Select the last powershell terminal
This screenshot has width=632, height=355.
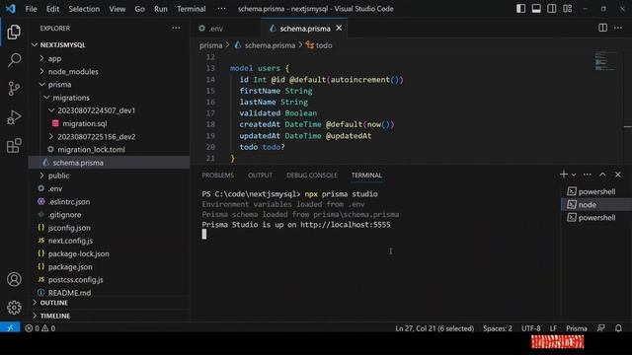(596, 218)
